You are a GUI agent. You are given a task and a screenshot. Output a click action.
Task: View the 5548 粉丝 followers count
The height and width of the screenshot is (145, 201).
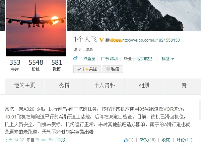[x=36, y=65]
